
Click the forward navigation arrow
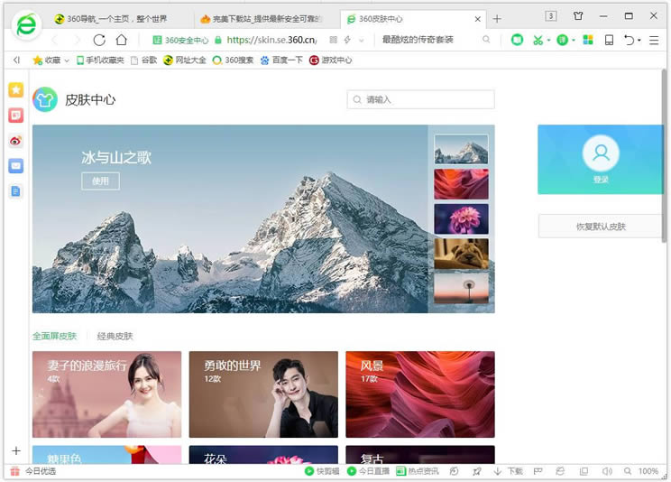coord(77,40)
